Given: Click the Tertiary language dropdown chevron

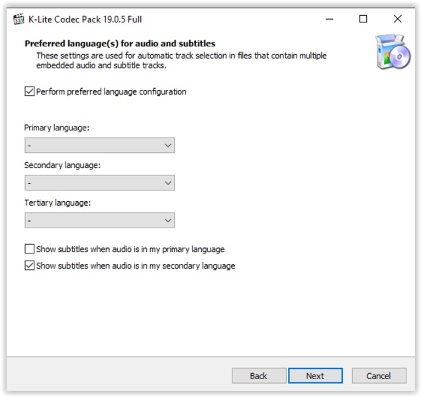Looking at the screenshot, I should tap(167, 220).
